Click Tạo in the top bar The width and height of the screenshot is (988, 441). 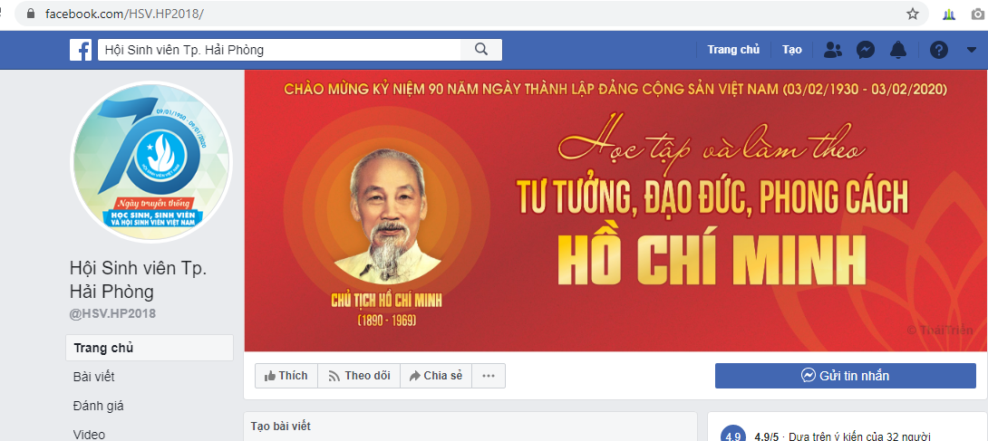[x=792, y=50]
